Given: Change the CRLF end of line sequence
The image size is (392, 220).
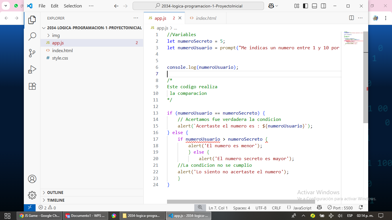Looking at the screenshot, I should [x=276, y=208].
